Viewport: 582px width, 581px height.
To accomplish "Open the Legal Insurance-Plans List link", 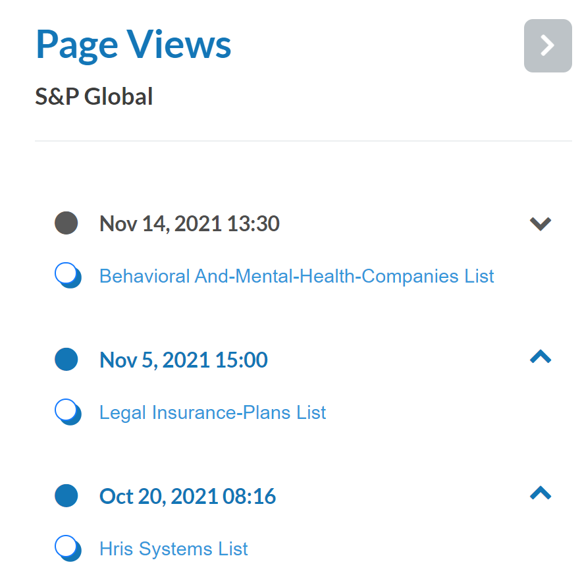I will 213,413.
